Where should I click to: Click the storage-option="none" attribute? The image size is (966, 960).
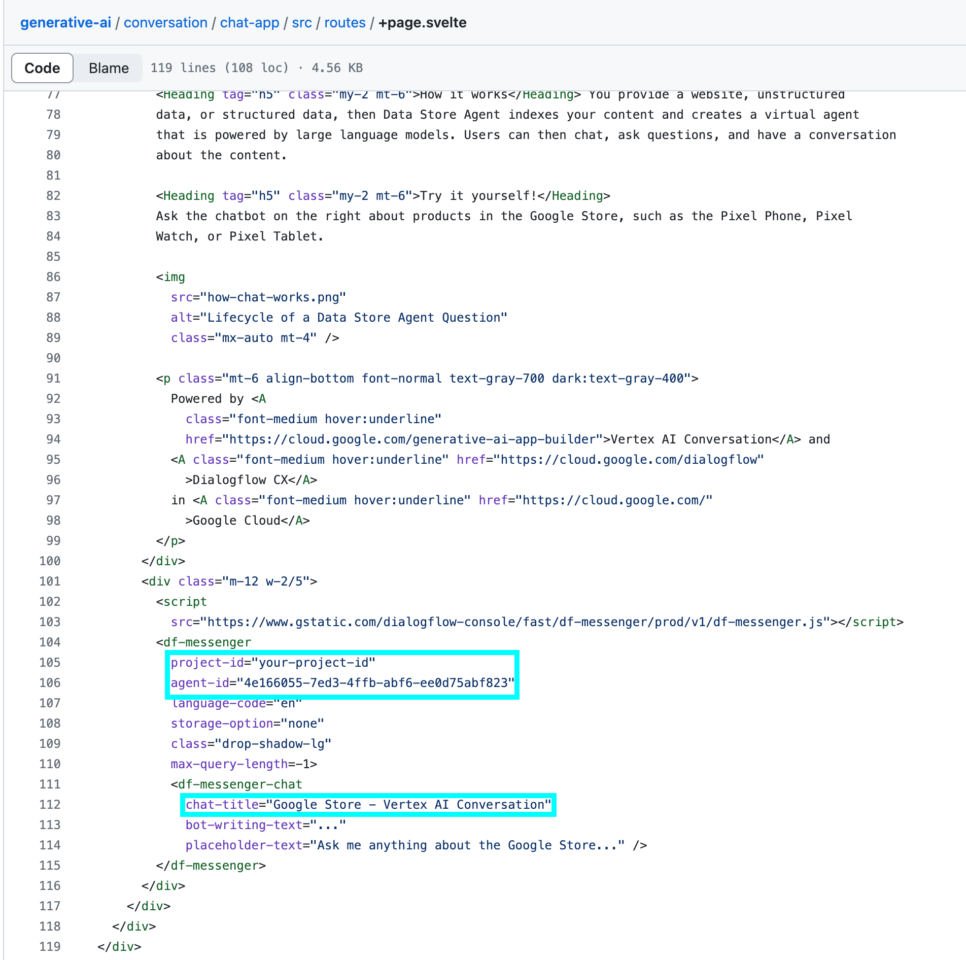(248, 724)
